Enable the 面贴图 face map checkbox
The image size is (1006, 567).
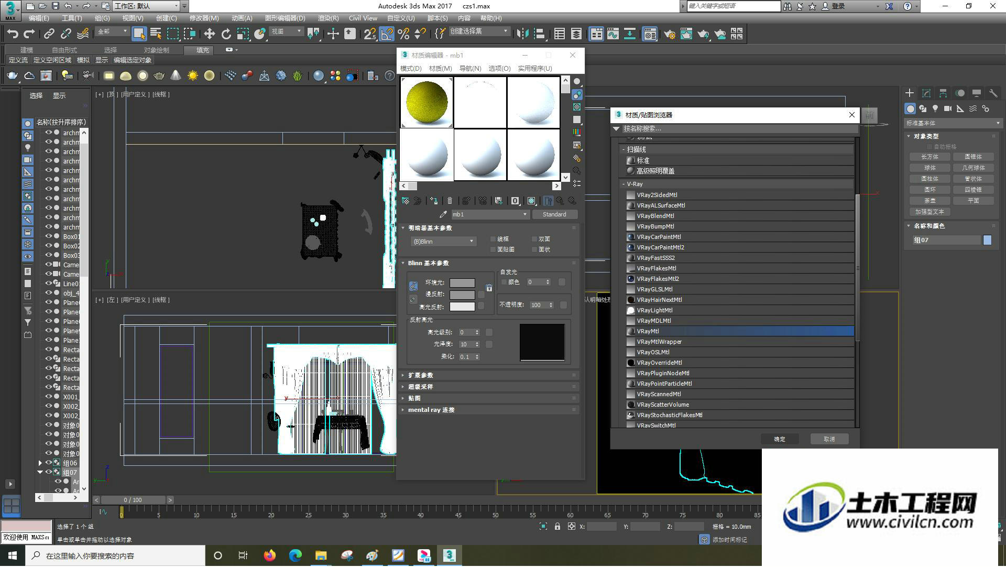[x=493, y=249]
